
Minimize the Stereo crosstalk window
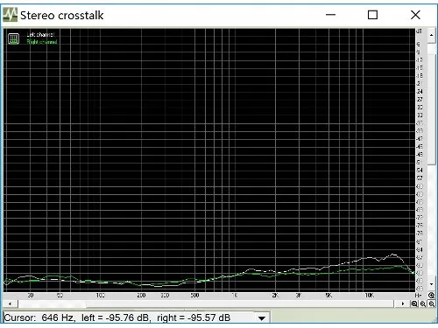pyautogui.click(x=330, y=15)
